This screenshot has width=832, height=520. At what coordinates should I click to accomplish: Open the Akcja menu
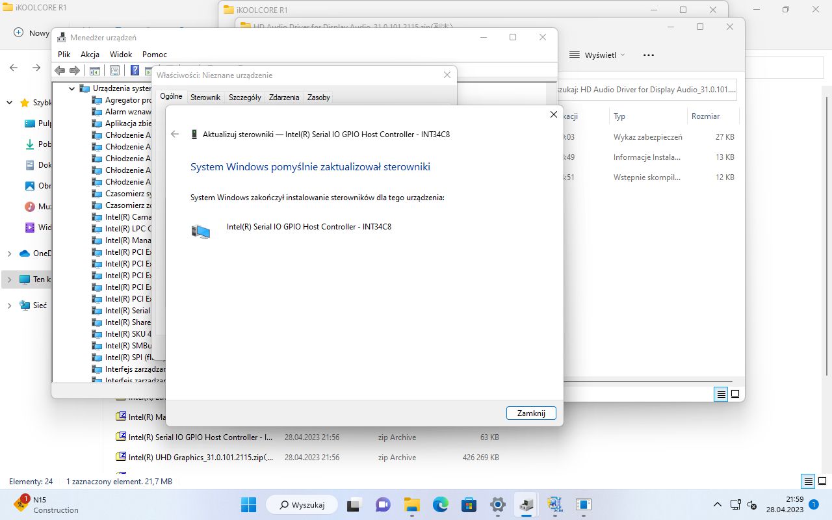[90, 55]
